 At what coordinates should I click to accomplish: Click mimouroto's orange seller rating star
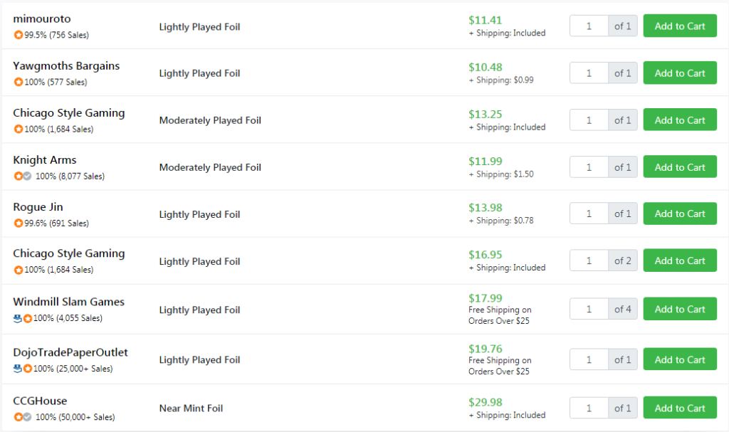click(x=18, y=35)
